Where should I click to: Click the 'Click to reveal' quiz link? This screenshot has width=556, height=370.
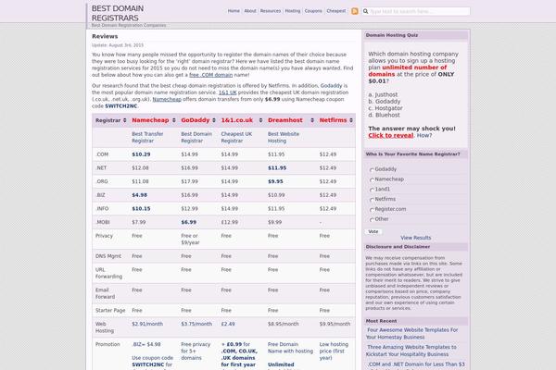click(390, 136)
